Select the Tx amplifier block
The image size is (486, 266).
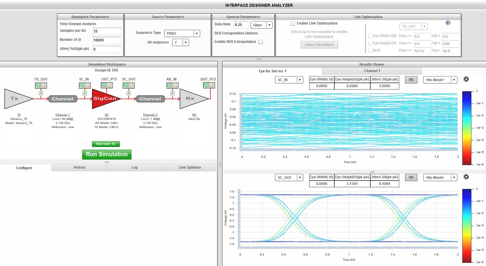click(x=18, y=99)
